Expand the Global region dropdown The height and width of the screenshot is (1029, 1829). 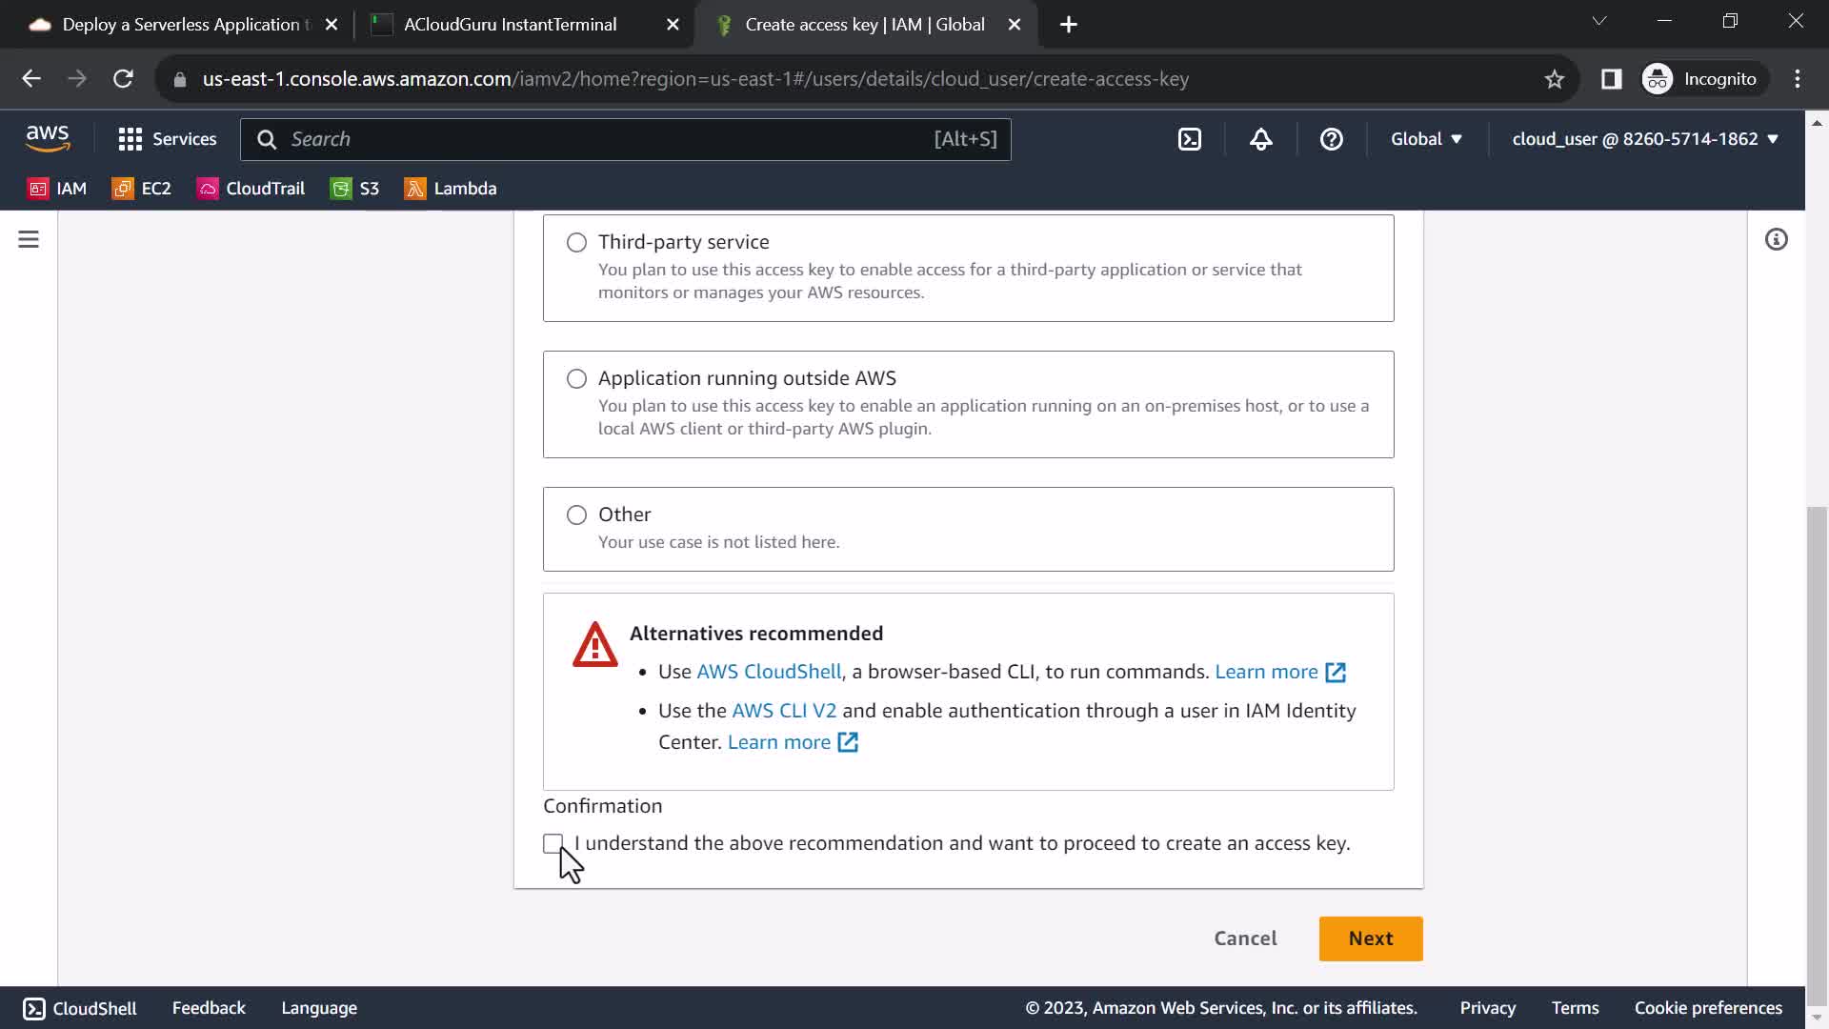(x=1426, y=139)
